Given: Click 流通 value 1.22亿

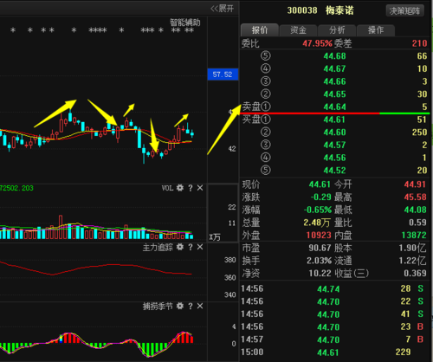Looking at the screenshot, I should (412, 261).
